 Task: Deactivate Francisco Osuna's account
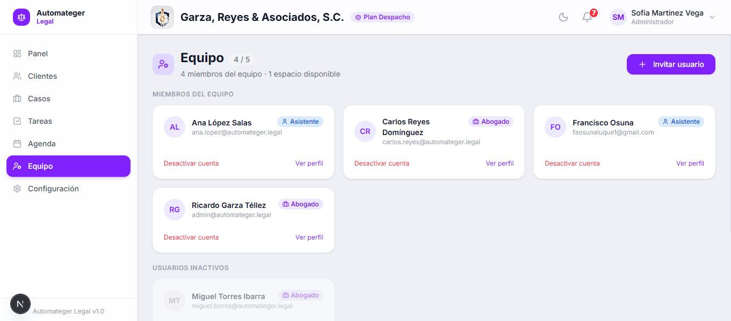click(572, 163)
